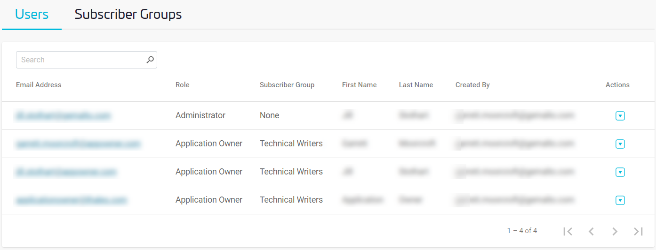Sort by Email Address column header
Viewport: 656px width, 250px height.
(x=39, y=85)
